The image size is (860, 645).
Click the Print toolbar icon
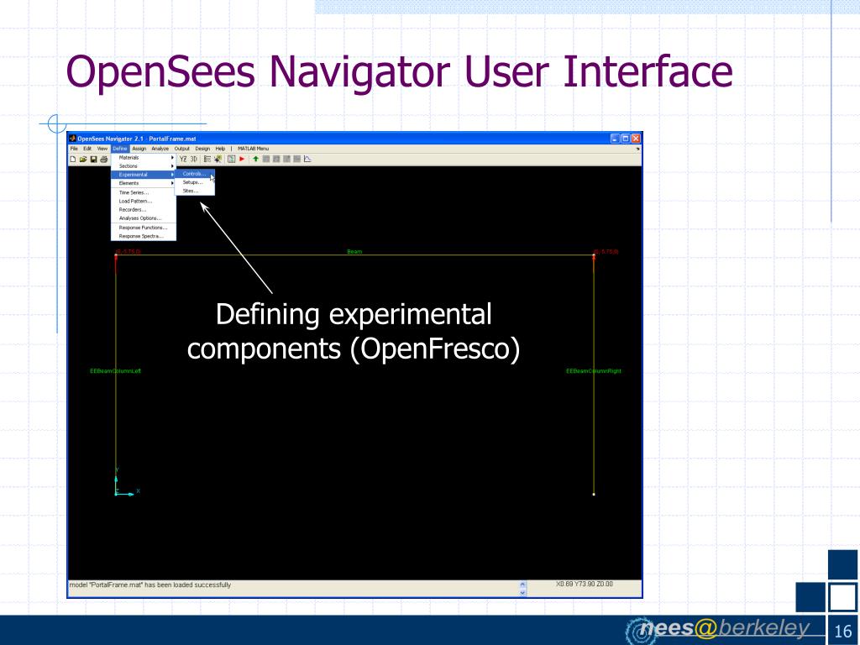[x=103, y=159]
